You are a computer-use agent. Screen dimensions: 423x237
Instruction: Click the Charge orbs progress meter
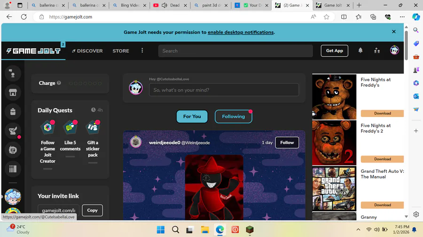[x=85, y=83]
